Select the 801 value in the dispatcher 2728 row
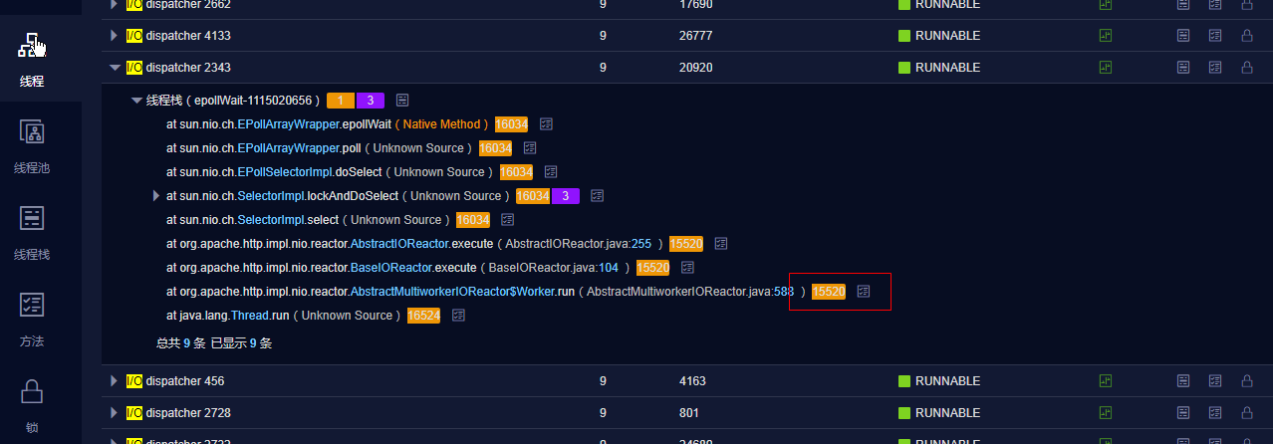 (689, 413)
